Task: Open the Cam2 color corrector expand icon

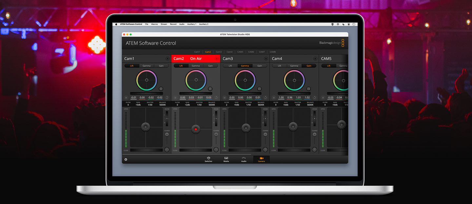Action: [x=210, y=89]
